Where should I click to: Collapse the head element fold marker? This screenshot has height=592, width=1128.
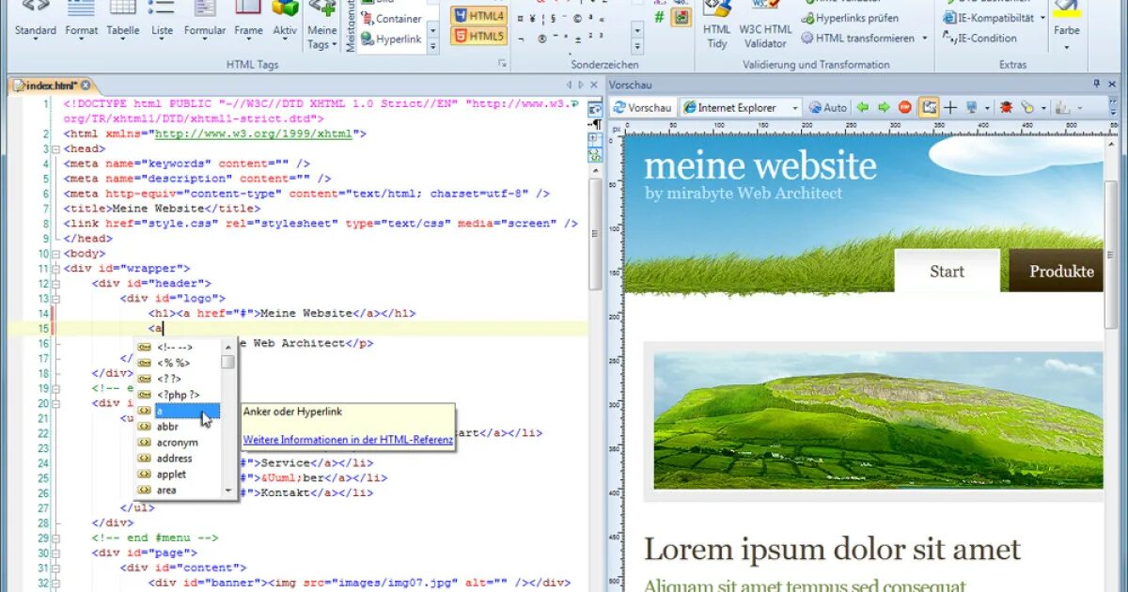pos(55,148)
